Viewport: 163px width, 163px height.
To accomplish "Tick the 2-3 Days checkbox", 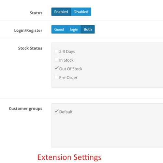I will [56, 51].
